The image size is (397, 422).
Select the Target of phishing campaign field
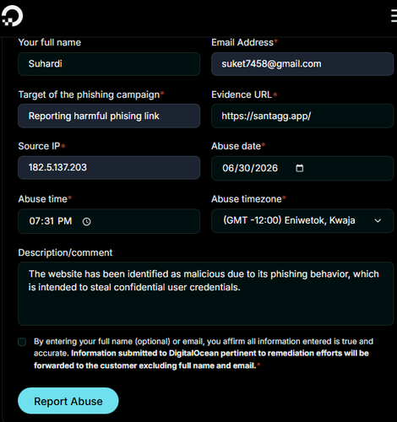pyautogui.click(x=109, y=116)
